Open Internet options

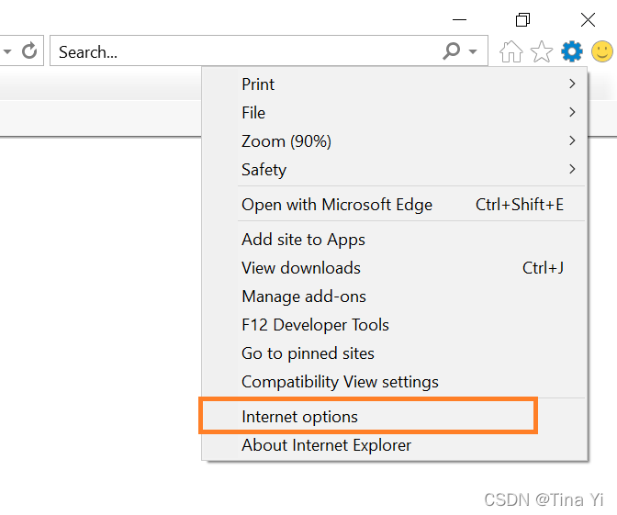[395, 417]
